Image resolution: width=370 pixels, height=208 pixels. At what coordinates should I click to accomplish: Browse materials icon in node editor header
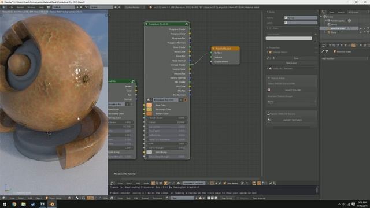tap(179, 183)
